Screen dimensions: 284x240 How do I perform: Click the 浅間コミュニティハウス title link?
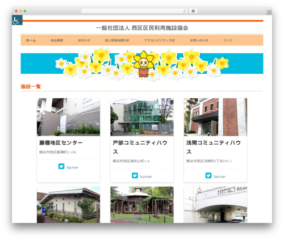[214, 147]
